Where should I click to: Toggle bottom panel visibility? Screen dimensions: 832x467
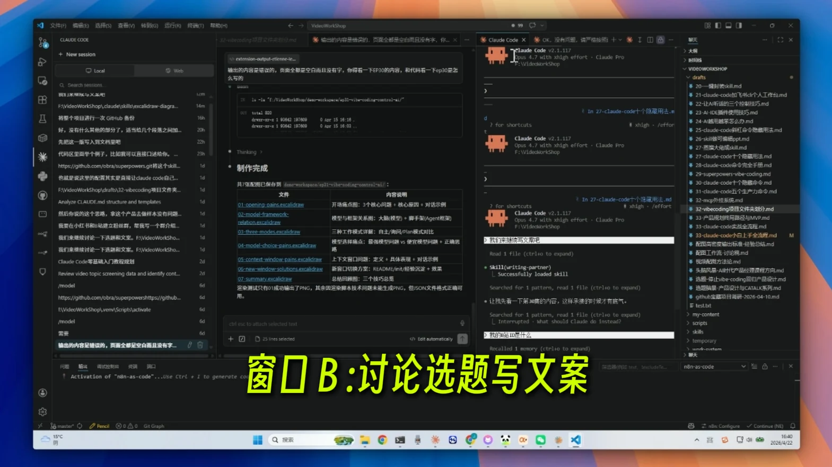729,25
